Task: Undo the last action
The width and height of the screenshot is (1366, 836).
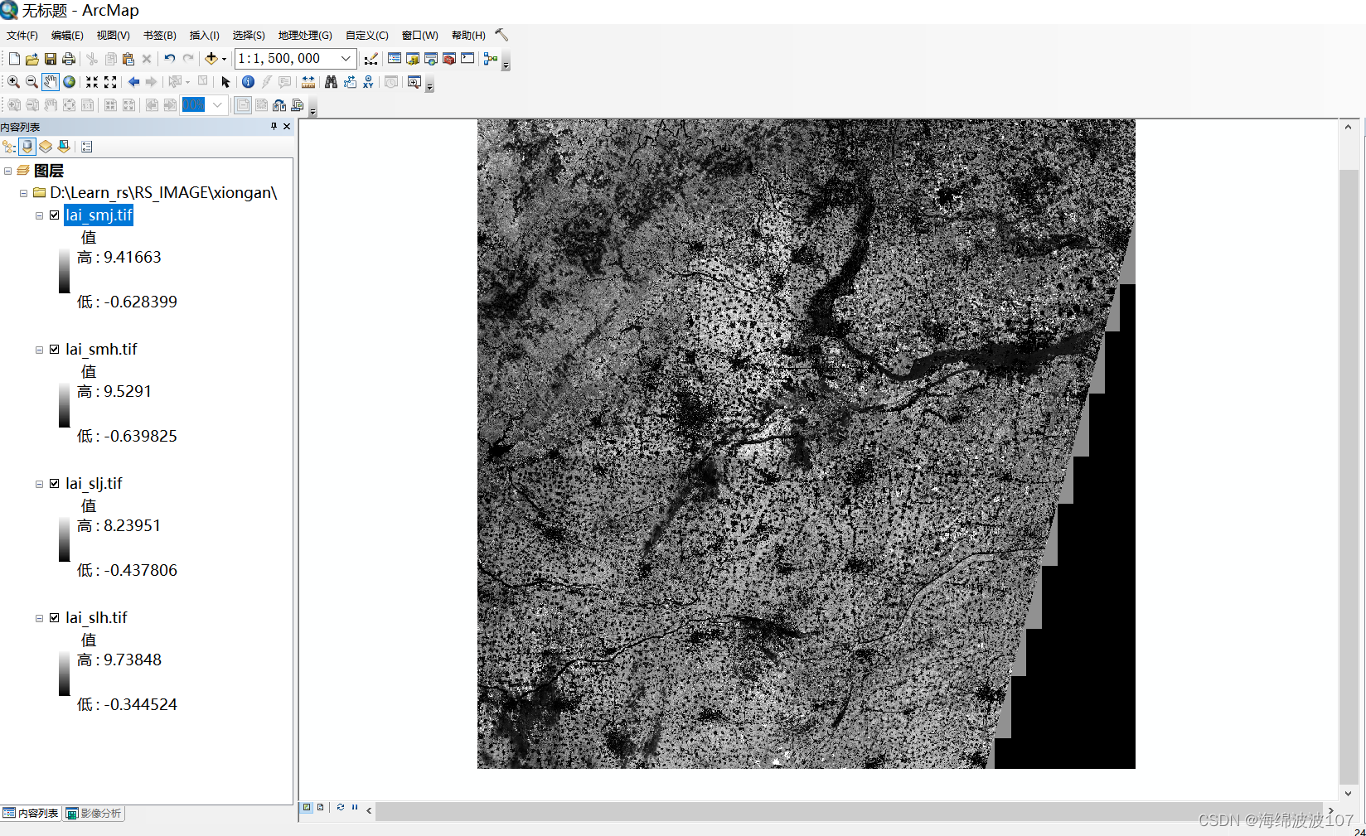Action: 169,59
